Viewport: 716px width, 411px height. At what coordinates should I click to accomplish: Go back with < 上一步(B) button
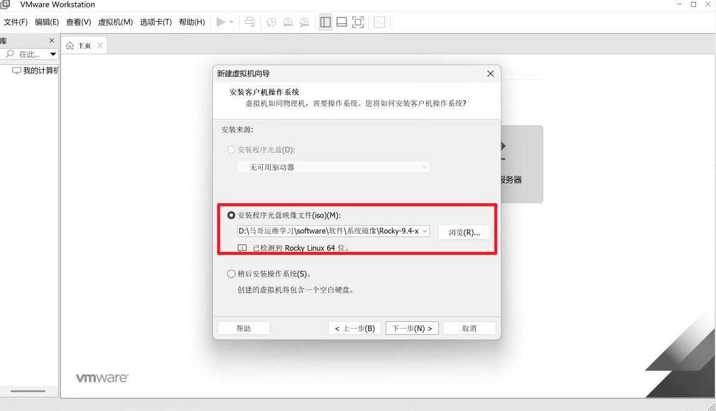tap(355, 328)
